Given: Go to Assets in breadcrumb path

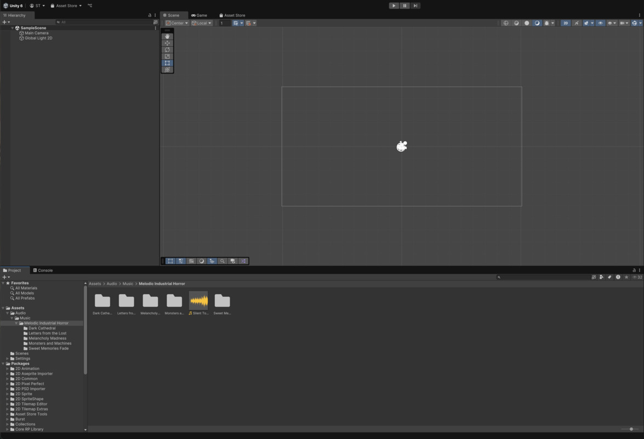Looking at the screenshot, I should 95,284.
